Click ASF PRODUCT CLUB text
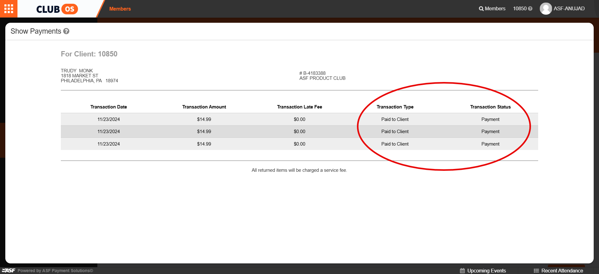This screenshot has height=274, width=599. [323, 78]
